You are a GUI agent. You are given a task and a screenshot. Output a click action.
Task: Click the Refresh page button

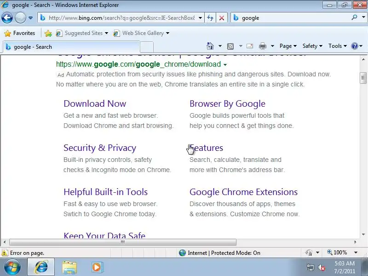click(x=210, y=18)
